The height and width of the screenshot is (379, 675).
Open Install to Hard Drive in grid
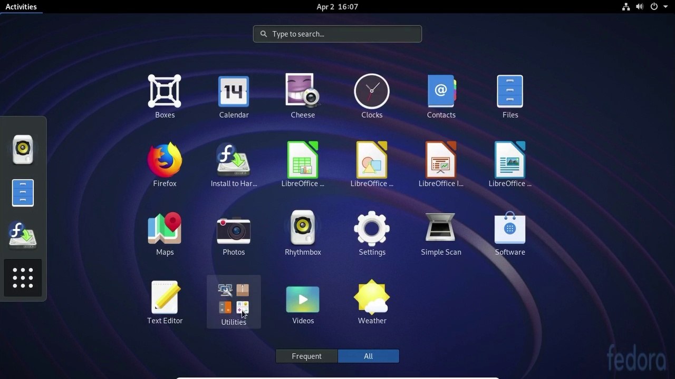pos(234,160)
